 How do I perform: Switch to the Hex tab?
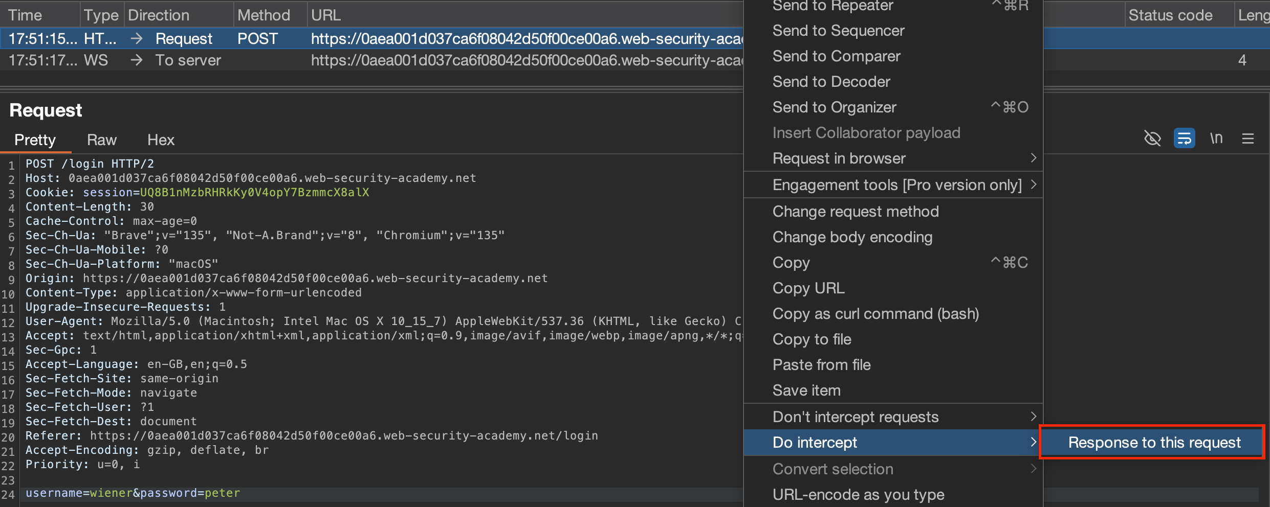point(161,140)
